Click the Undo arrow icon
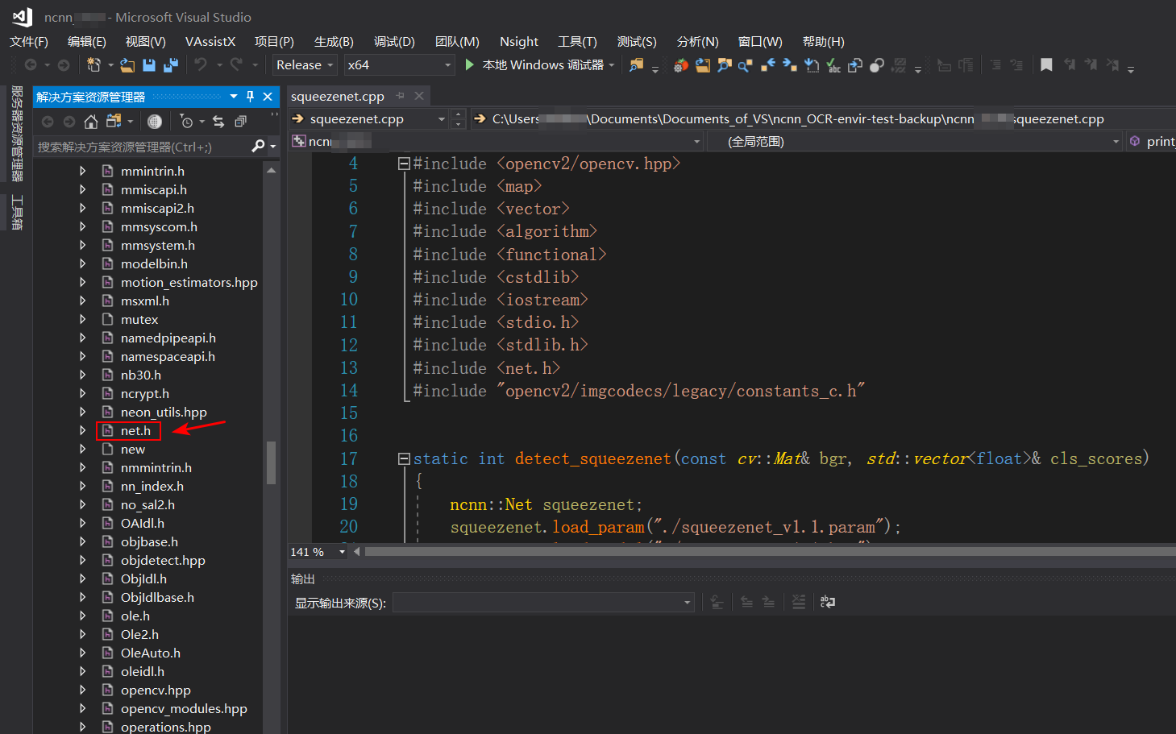Screen dimensions: 1176x734 (201, 64)
